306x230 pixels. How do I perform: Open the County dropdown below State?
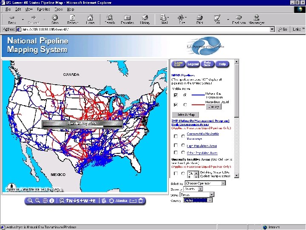[198, 200]
